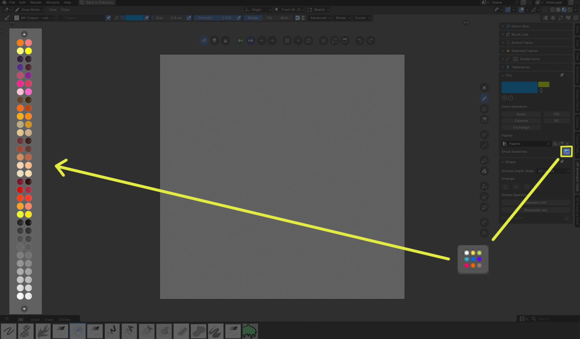Open the Strokes Depth Order dropdown
The height and width of the screenshot is (339, 580).
(x=553, y=171)
